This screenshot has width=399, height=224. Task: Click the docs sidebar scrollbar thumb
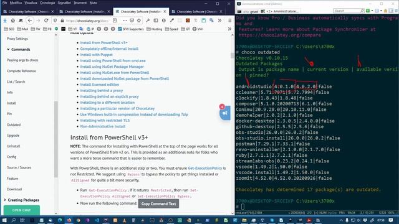pyautogui.click(x=56, y=139)
